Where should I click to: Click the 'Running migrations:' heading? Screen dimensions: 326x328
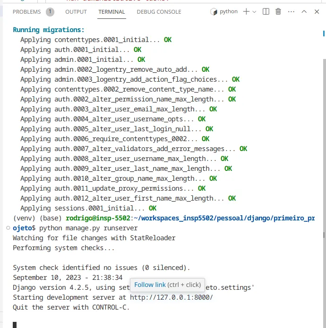48,30
